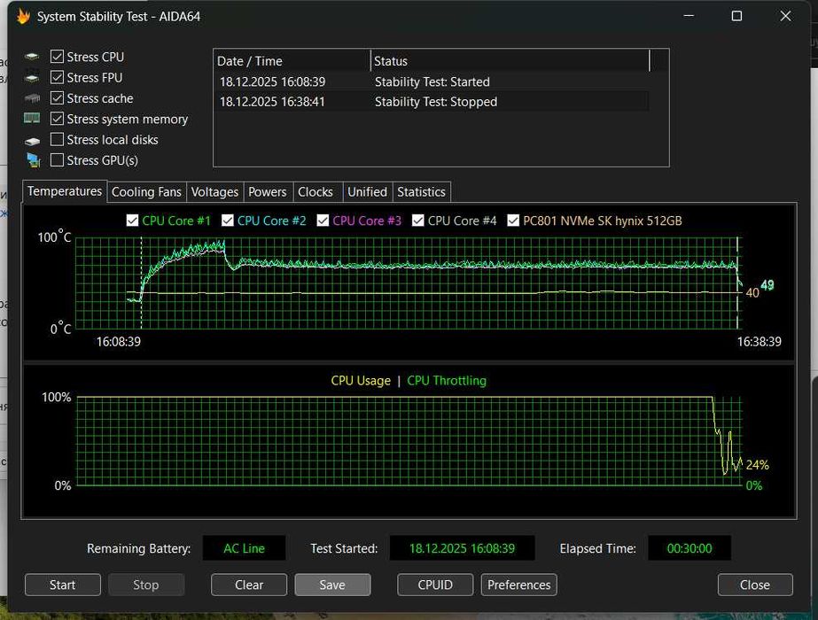818x620 pixels.
Task: Open the CPUID panel
Action: click(435, 585)
